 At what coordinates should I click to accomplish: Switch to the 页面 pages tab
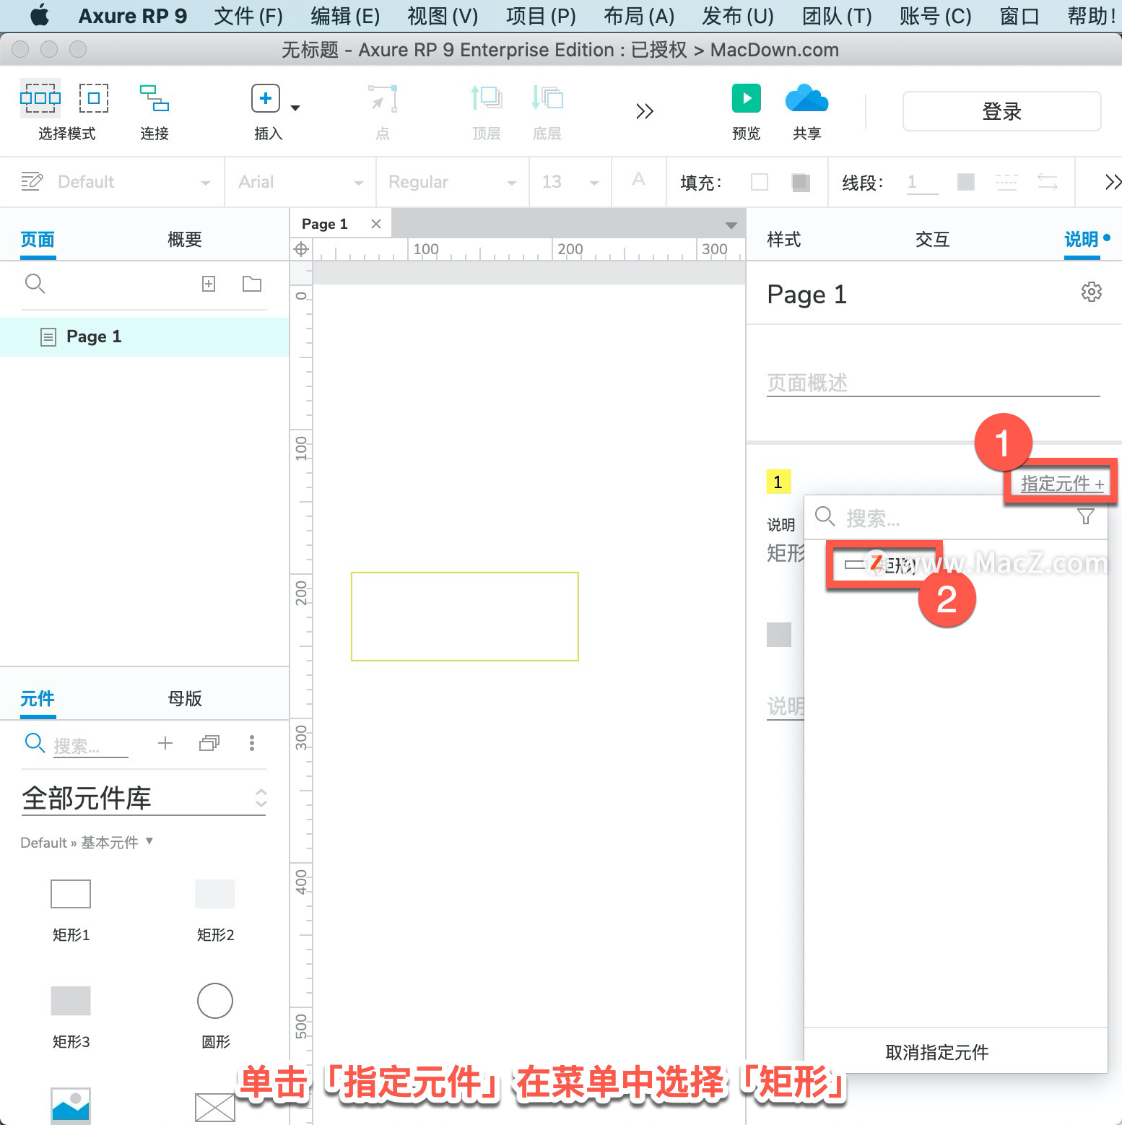point(38,239)
